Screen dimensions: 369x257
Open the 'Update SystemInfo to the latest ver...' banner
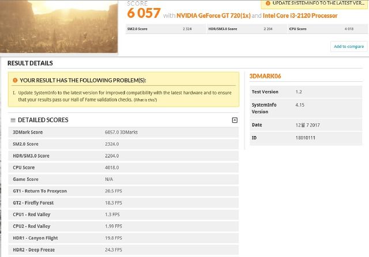click(314, 4)
